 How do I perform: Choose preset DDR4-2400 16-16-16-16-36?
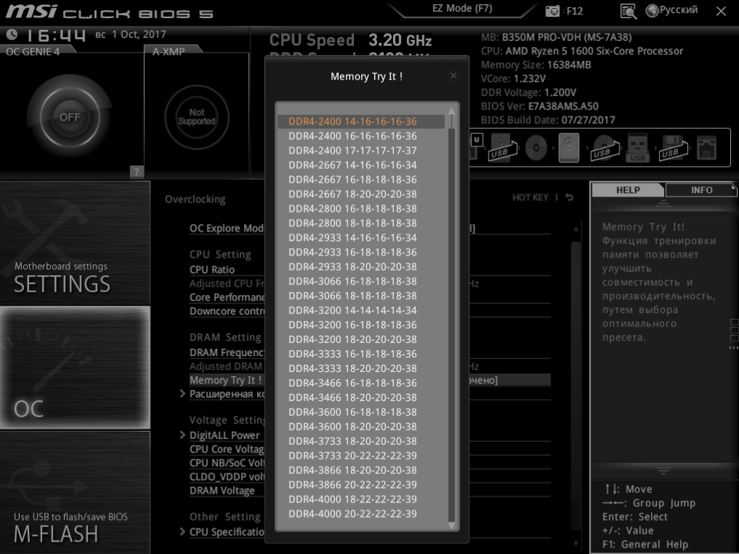coord(361,136)
